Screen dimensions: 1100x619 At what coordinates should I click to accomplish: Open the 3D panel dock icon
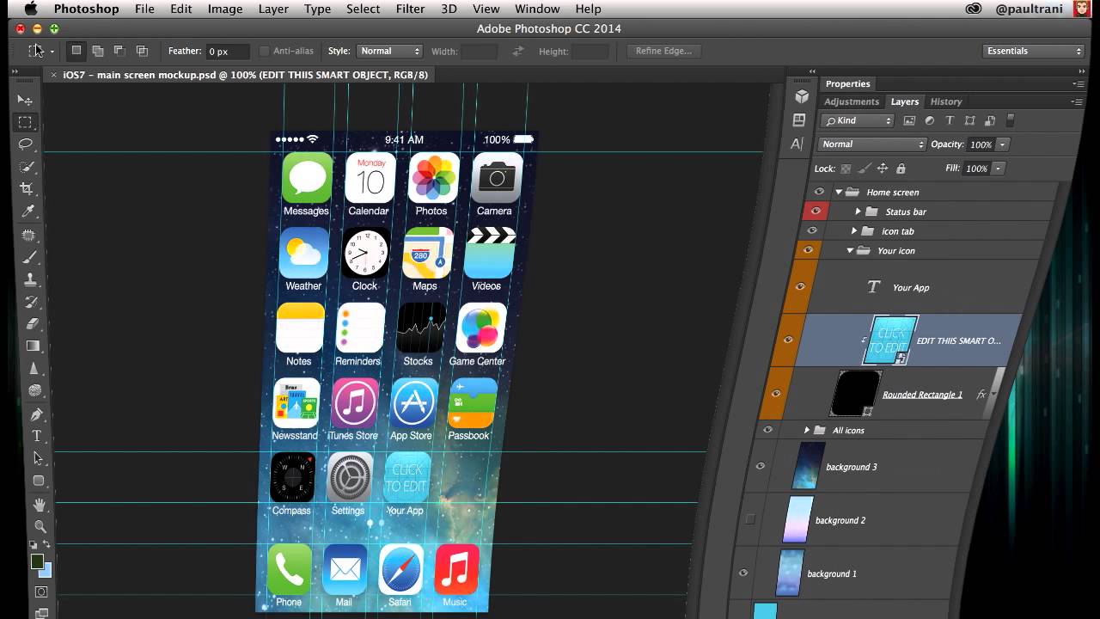pyautogui.click(x=801, y=96)
